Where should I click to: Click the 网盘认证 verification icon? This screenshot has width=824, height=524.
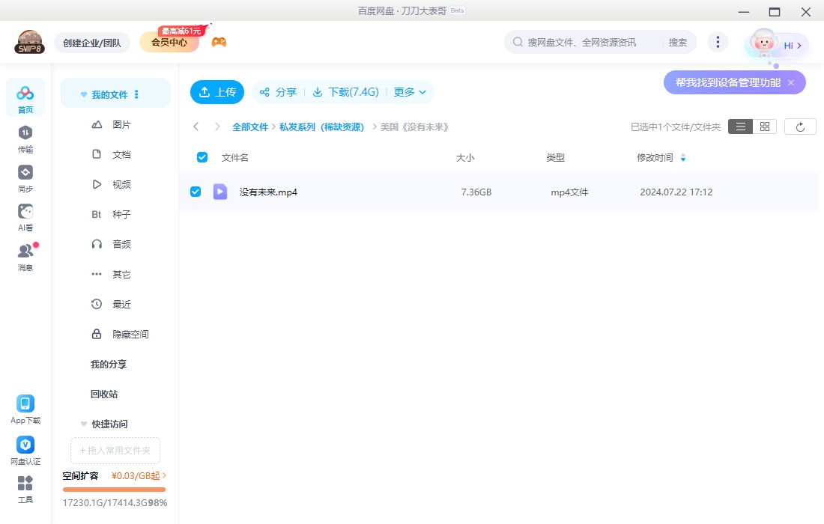[x=25, y=445]
